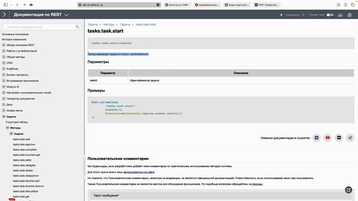Click the Методы breadcrumb link
The width and height of the screenshot is (358, 201).
click(x=109, y=25)
